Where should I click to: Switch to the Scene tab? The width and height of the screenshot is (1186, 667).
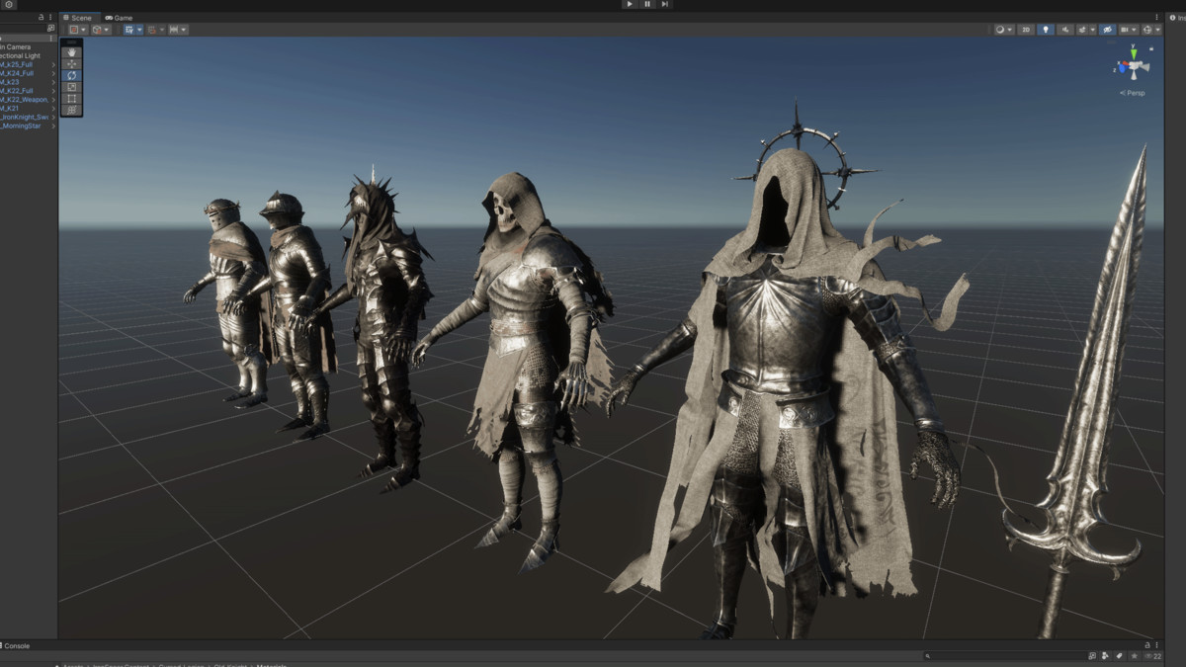(77, 18)
